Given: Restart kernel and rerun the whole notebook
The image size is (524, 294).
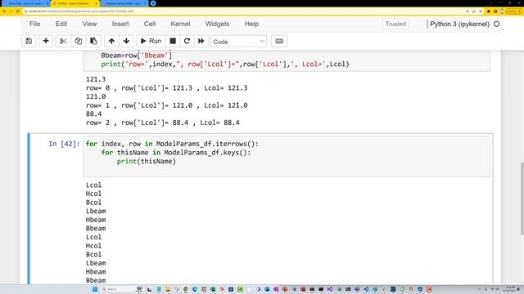Looking at the screenshot, I should [201, 41].
